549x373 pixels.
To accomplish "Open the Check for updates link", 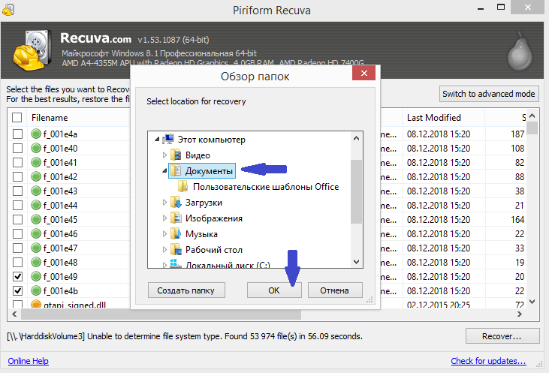I will point(488,361).
